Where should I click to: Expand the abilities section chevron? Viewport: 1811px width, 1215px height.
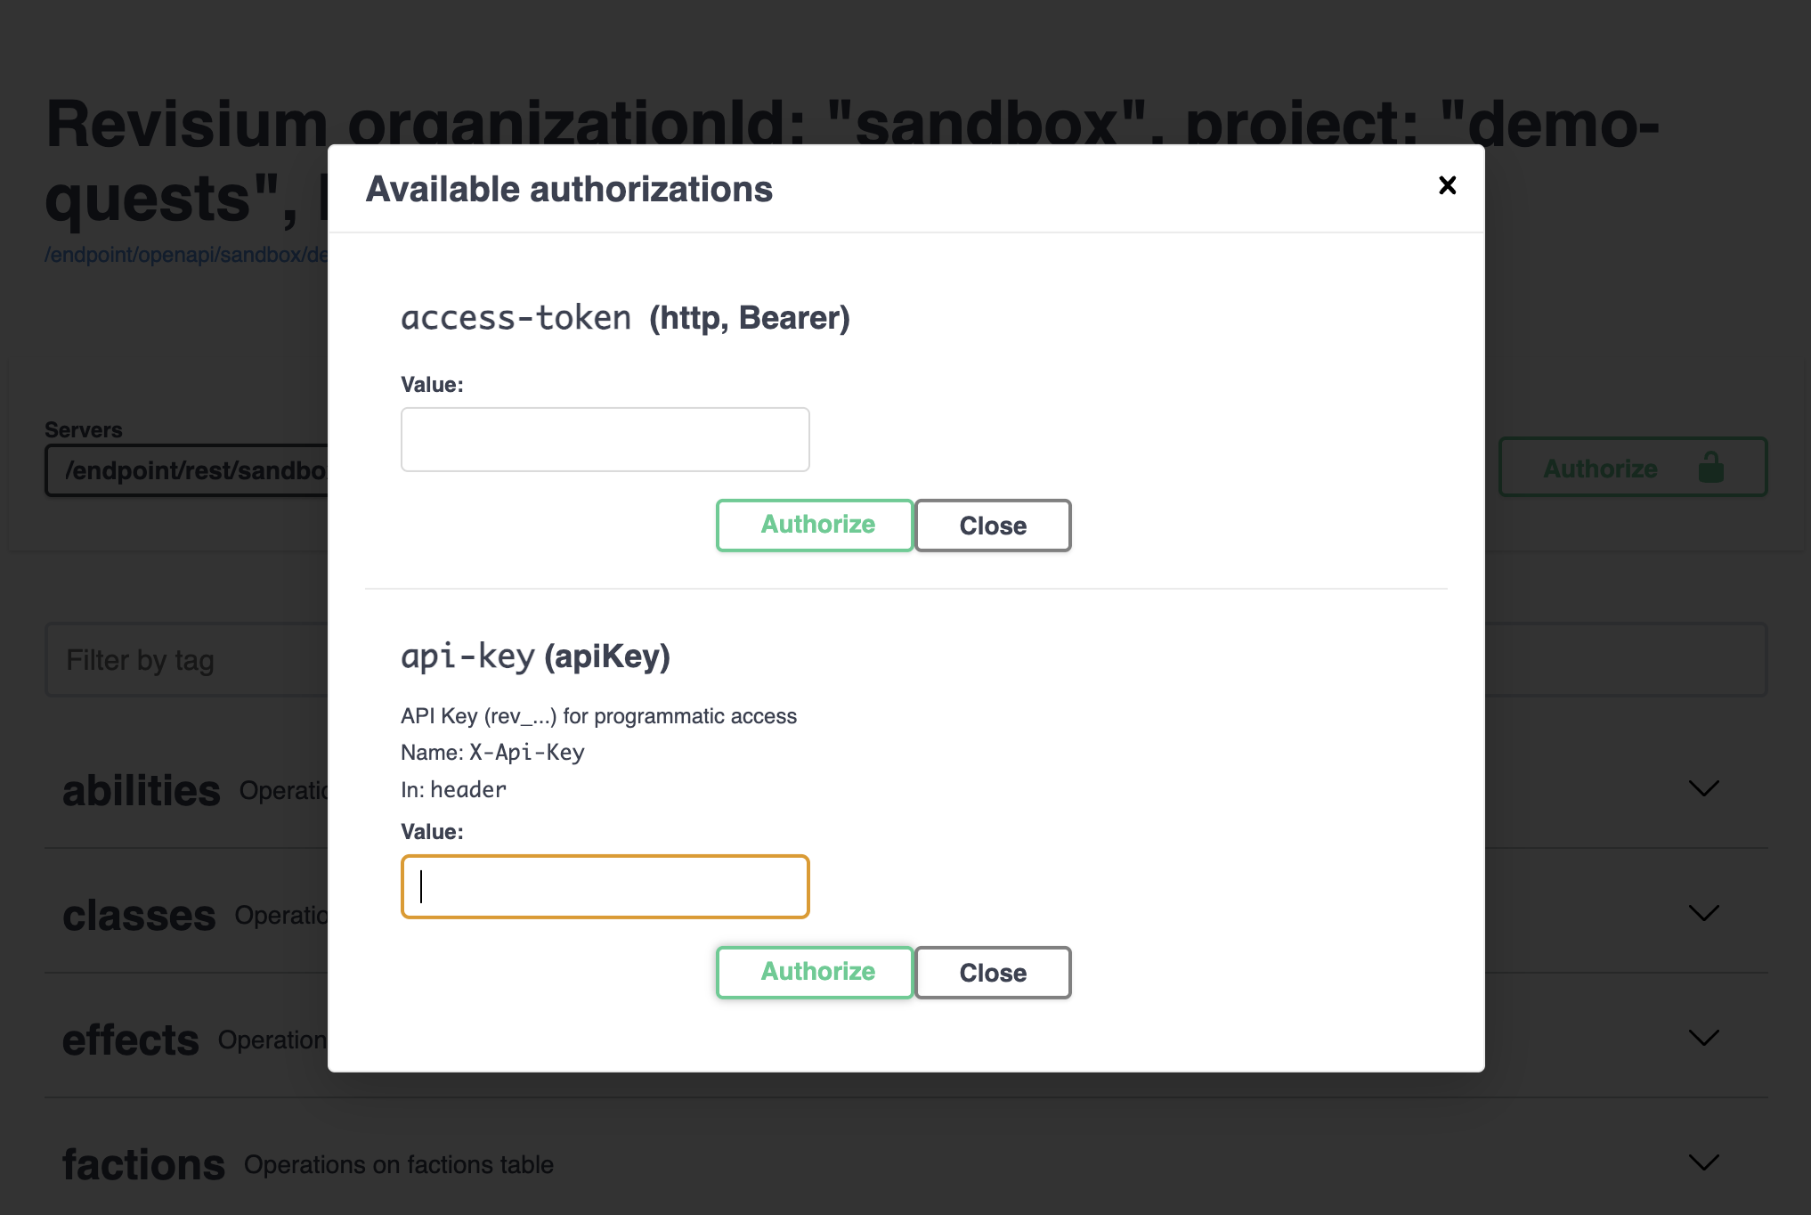pos(1703,789)
